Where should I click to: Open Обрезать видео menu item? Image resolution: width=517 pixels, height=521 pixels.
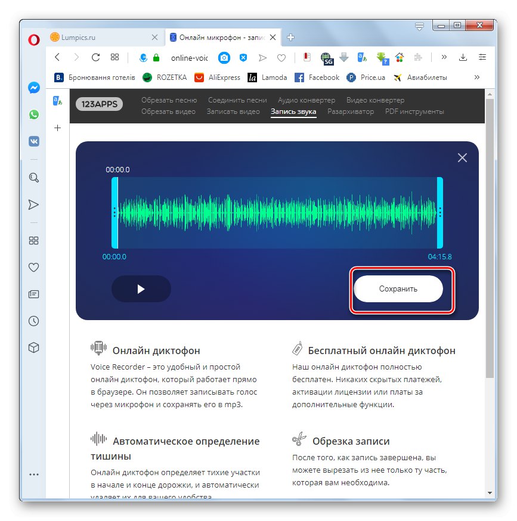[168, 111]
